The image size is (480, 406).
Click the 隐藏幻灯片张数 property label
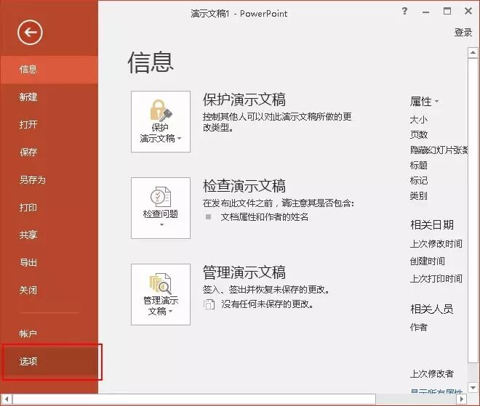439,150
